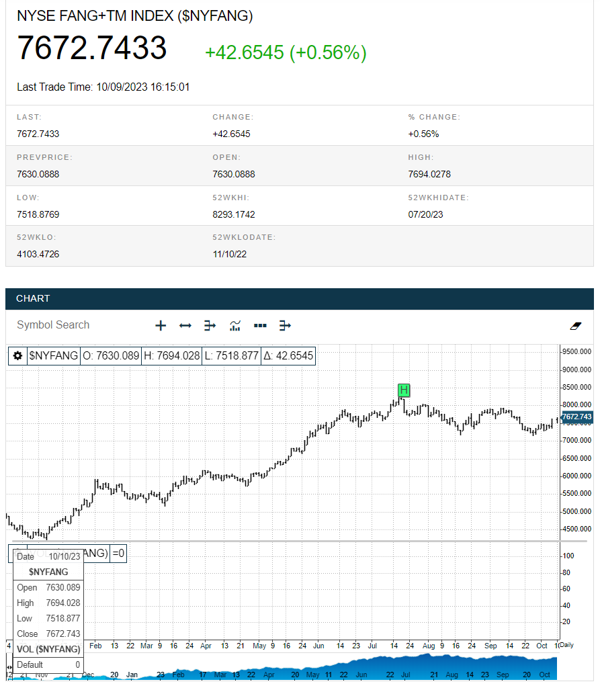Image resolution: width=600 pixels, height=692 pixels.
Task: Click the OPEN value 7630.0888
Action: coord(234,174)
